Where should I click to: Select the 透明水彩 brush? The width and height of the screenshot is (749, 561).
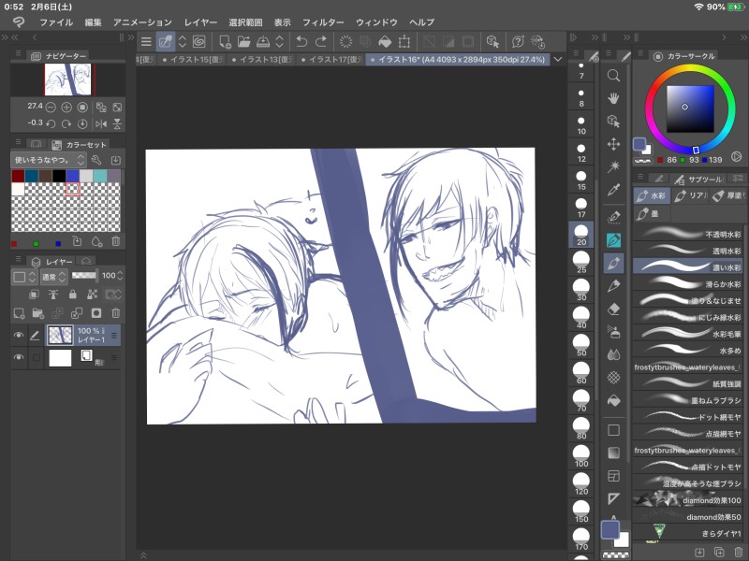[x=690, y=251]
